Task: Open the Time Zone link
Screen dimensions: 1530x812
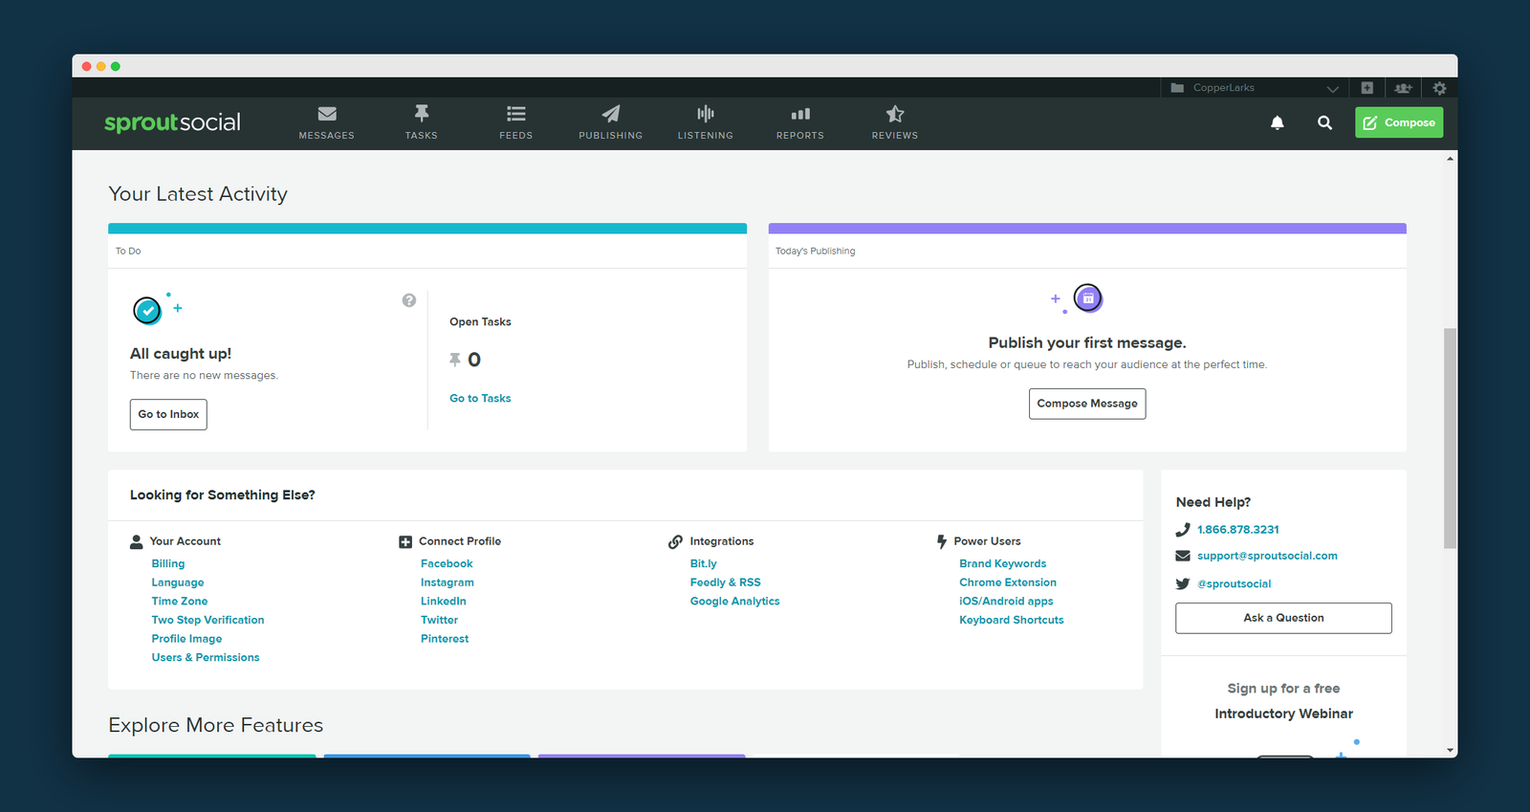Action: coord(180,602)
